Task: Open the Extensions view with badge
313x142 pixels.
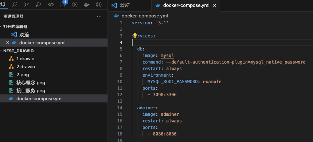Action: (x=62, y=4)
